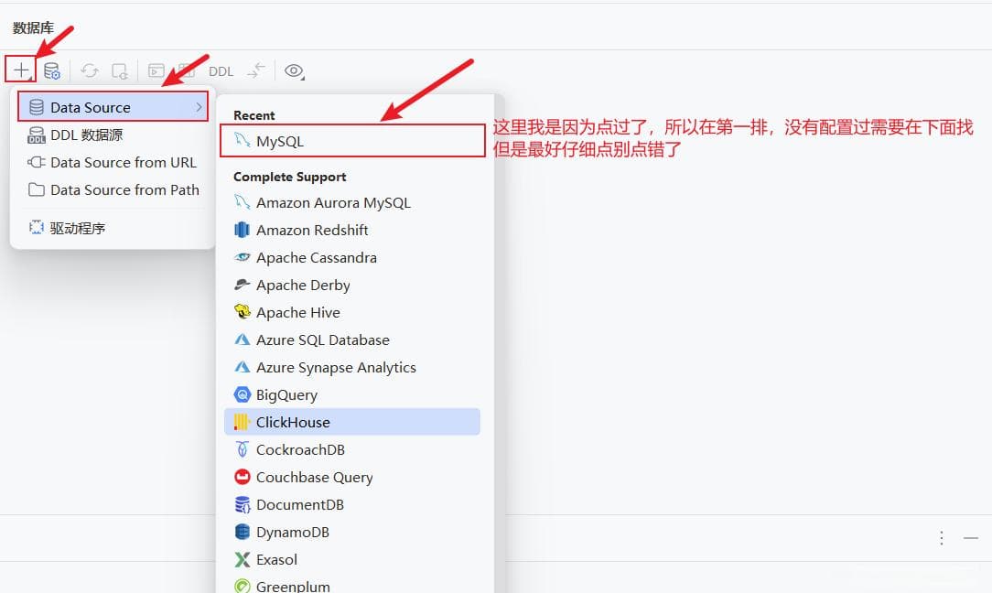992x593 pixels.
Task: Select Couchbase Query data source
Action: (x=352, y=477)
